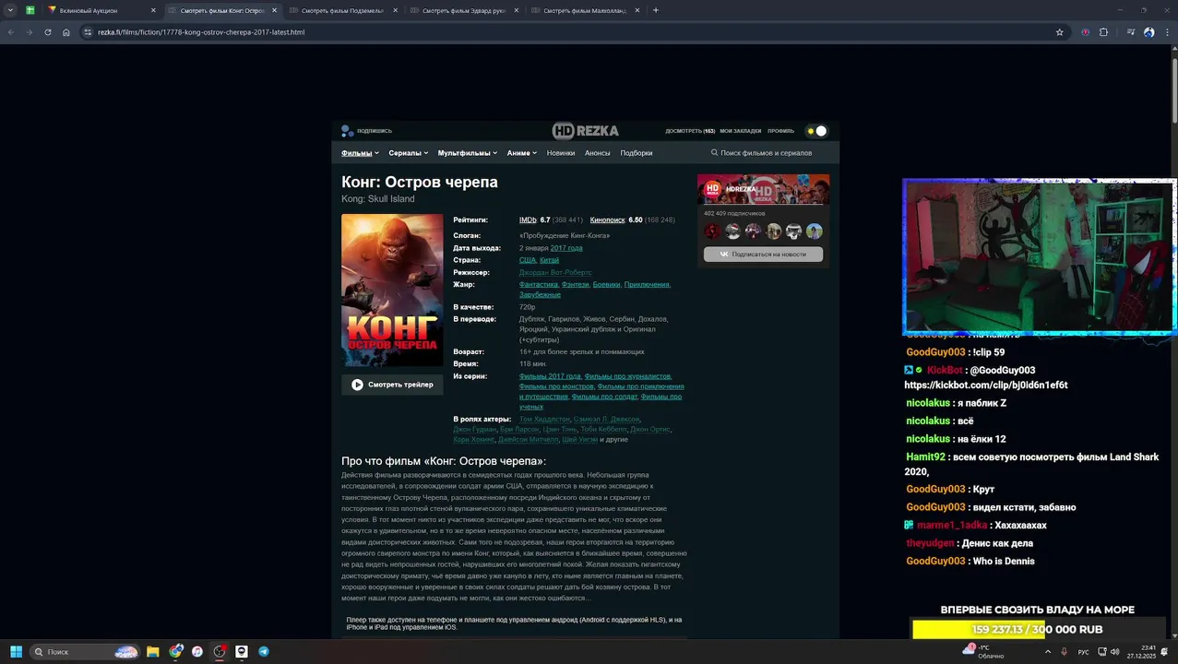1178x664 pixels.
Task: Bookmark this page with the star icon
Action: coord(1059,32)
